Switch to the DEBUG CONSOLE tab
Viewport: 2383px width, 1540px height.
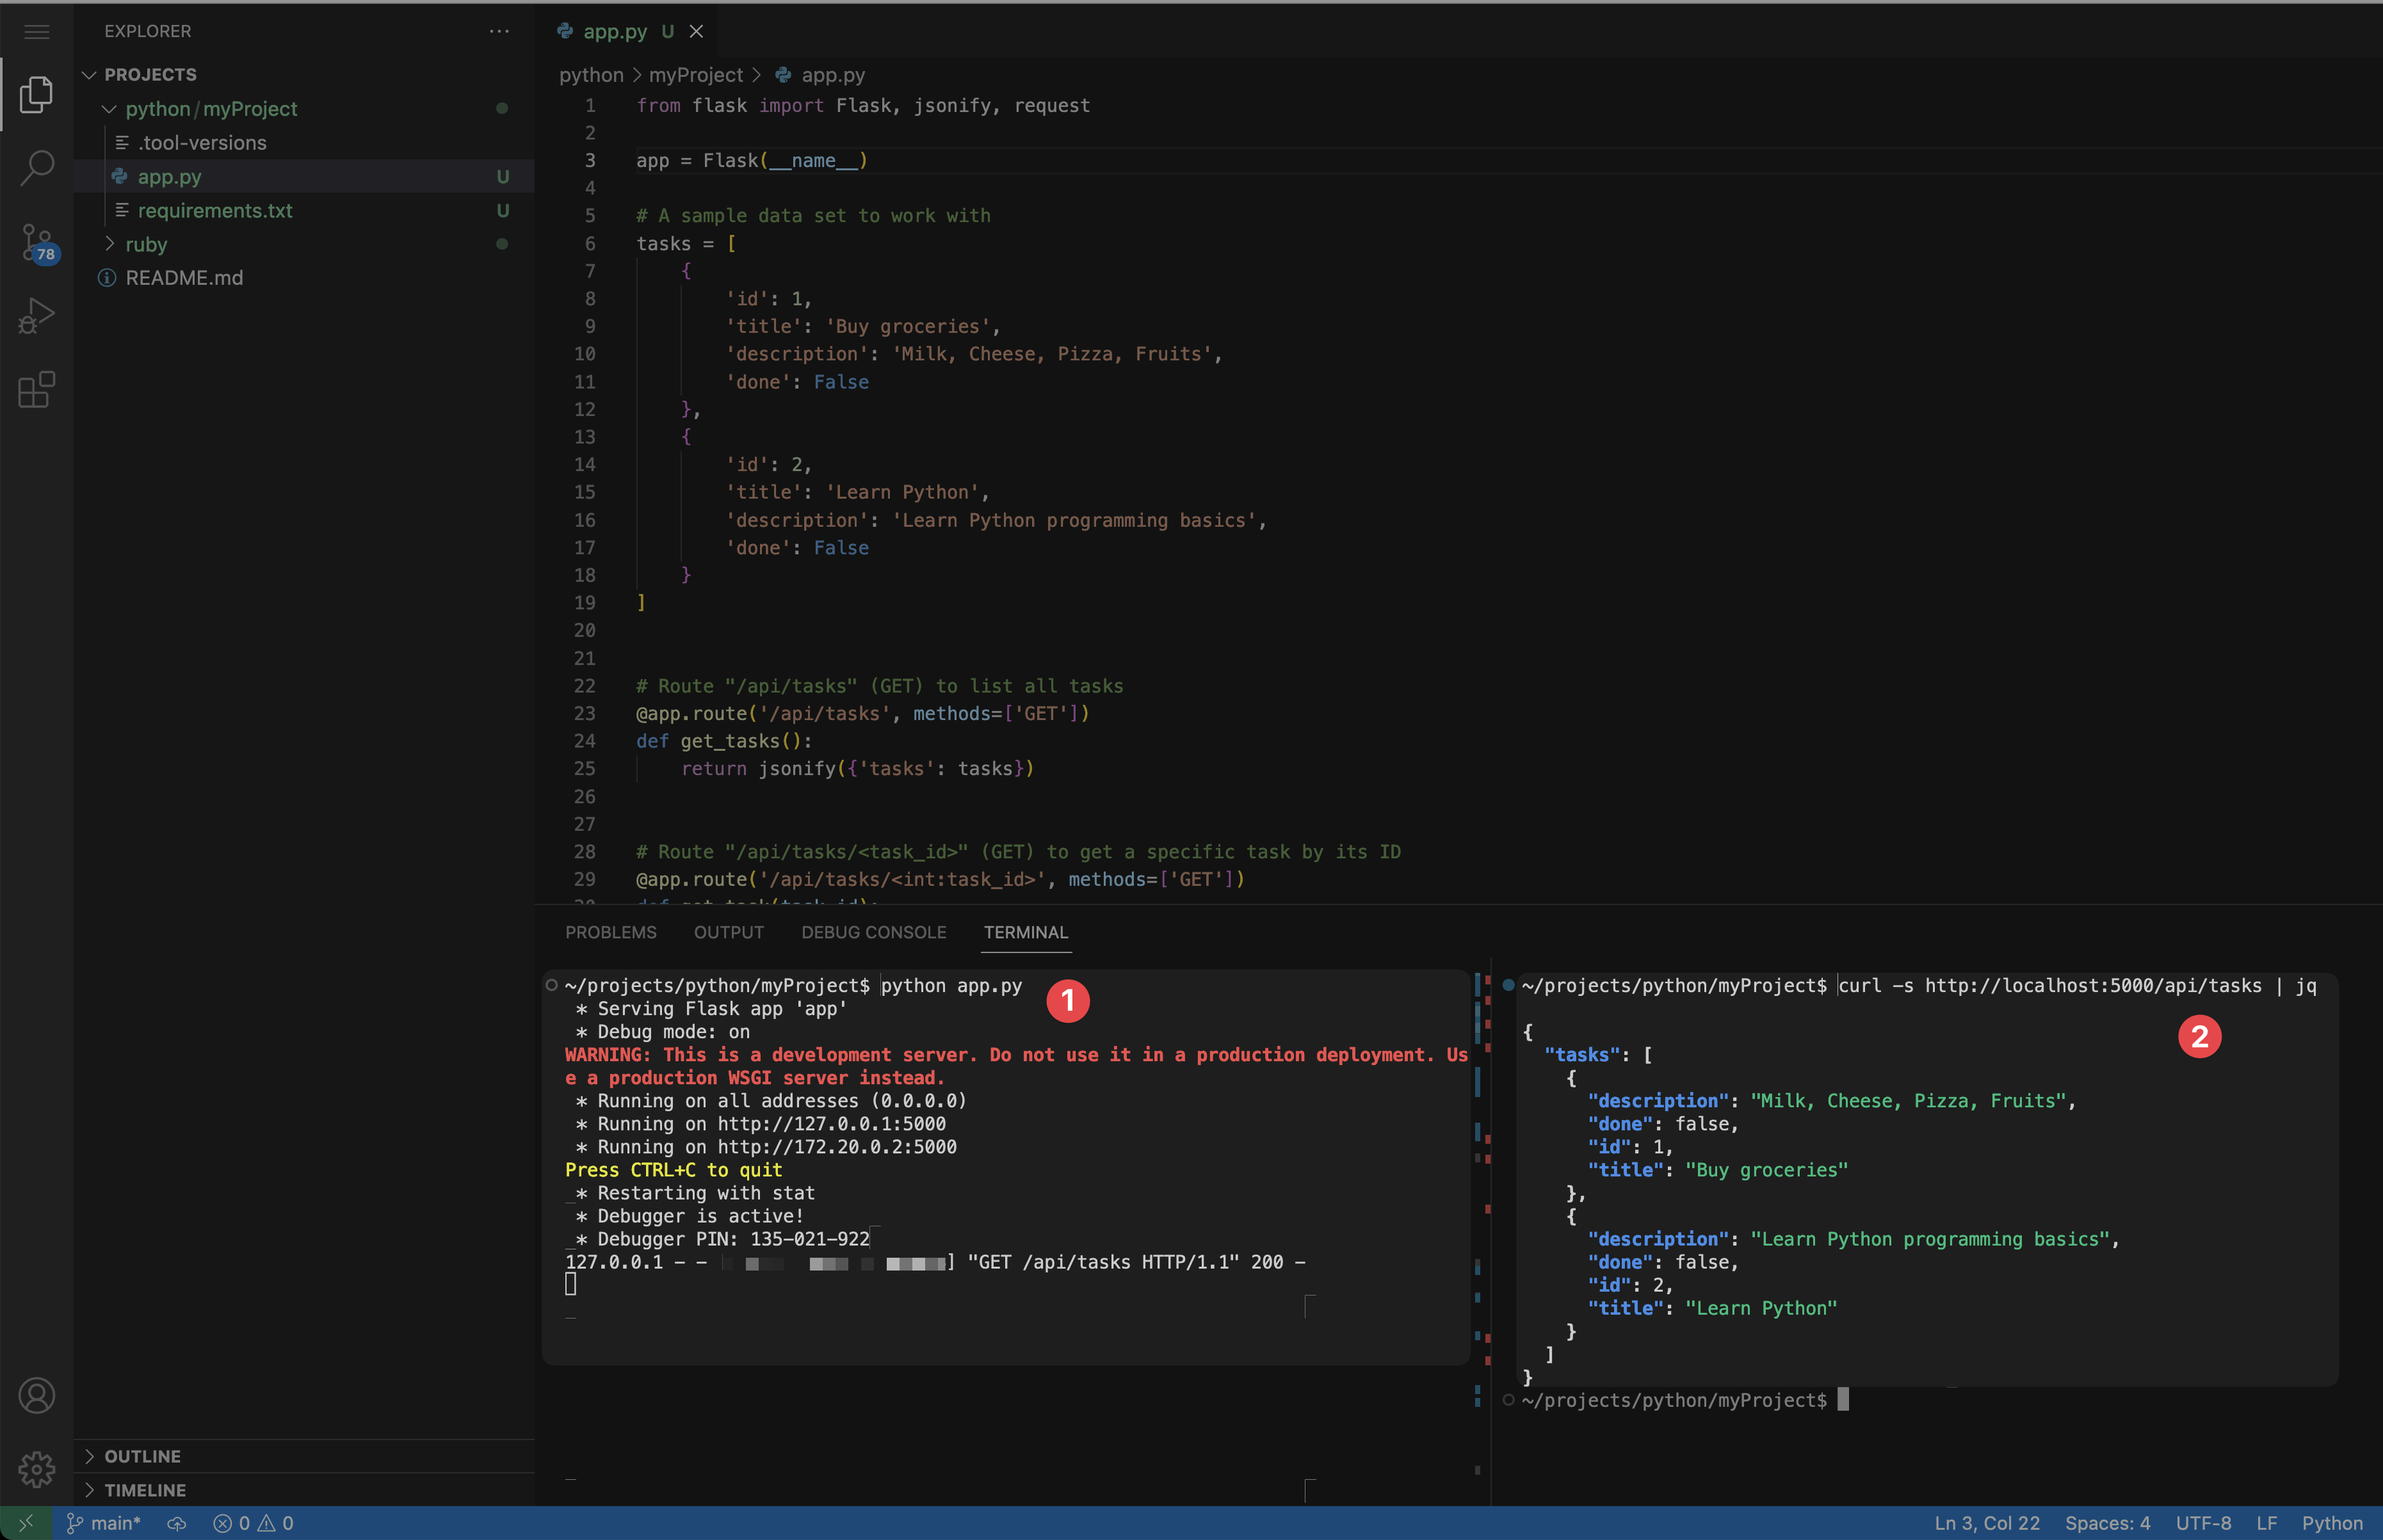(873, 932)
